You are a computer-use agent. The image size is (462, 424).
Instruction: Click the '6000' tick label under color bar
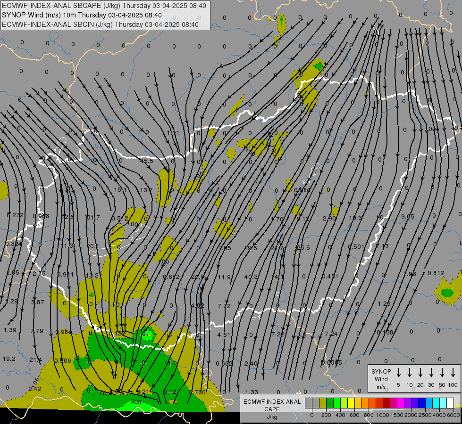pos(453,415)
